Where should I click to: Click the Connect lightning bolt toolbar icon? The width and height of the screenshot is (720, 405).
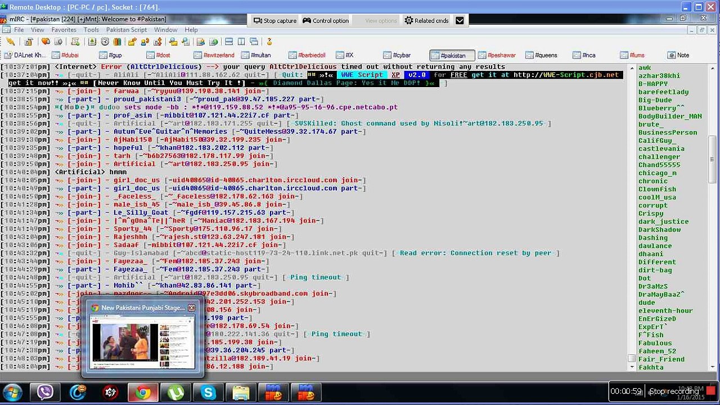[x=11, y=42]
